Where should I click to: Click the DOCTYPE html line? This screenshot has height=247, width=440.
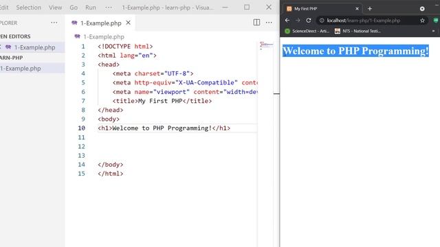click(x=125, y=46)
